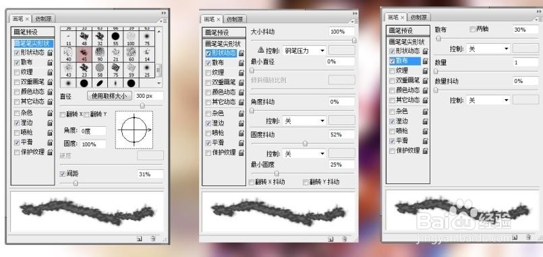
Task: Switch to 仿制源 tab in Brush Tip Shape panel
Action: [44, 19]
